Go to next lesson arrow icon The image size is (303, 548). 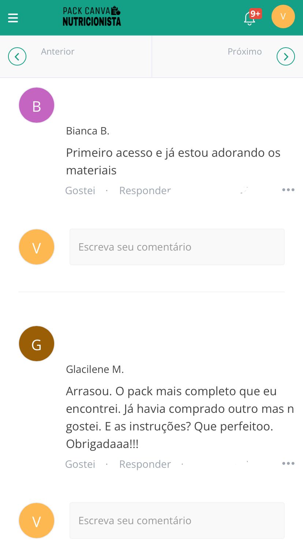click(285, 57)
